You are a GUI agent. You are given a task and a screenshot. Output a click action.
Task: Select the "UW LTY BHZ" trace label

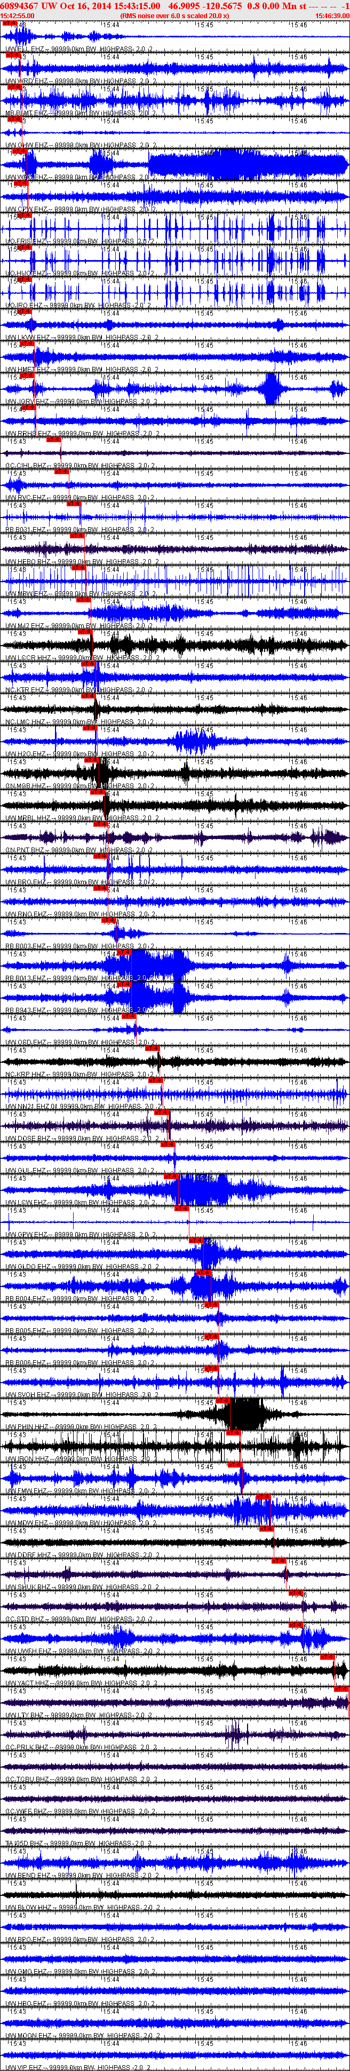[x=81, y=1716]
